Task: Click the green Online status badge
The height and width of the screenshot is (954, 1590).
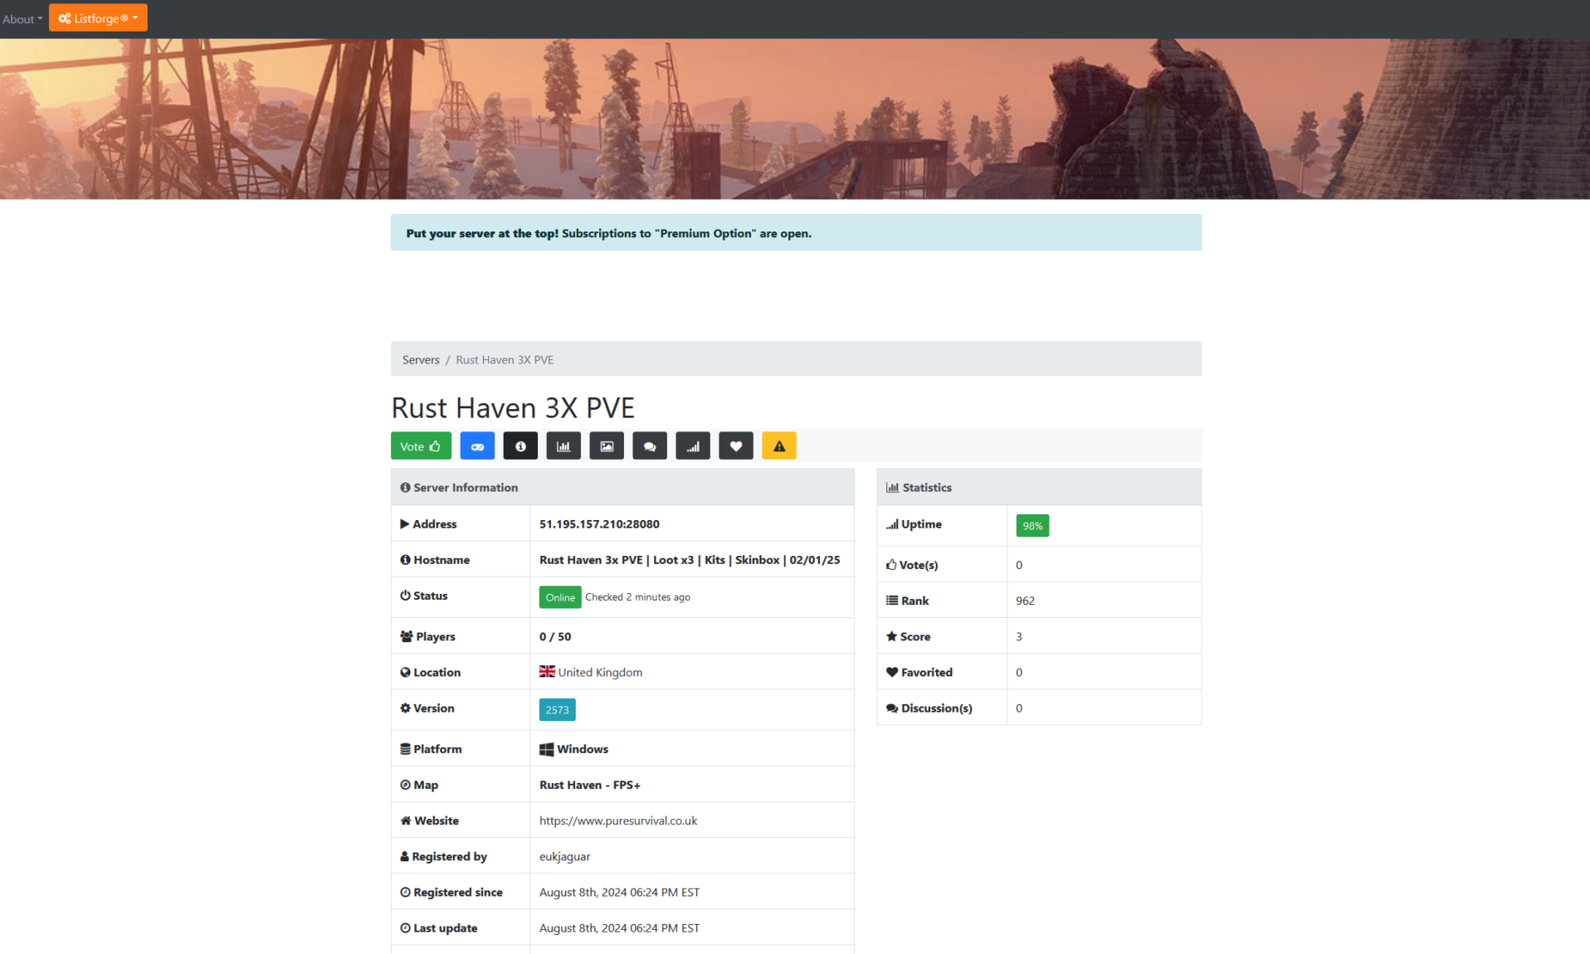Action: pos(560,597)
